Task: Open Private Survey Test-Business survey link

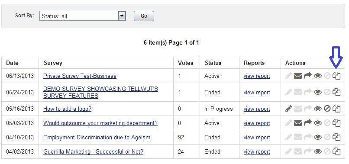Action: tap(80, 76)
